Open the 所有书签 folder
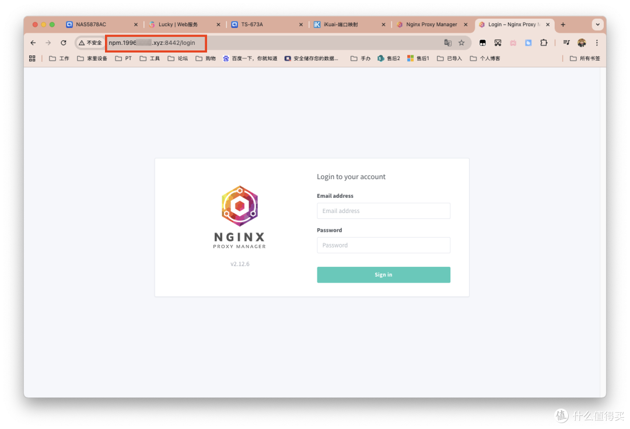630x429 pixels. coord(585,58)
